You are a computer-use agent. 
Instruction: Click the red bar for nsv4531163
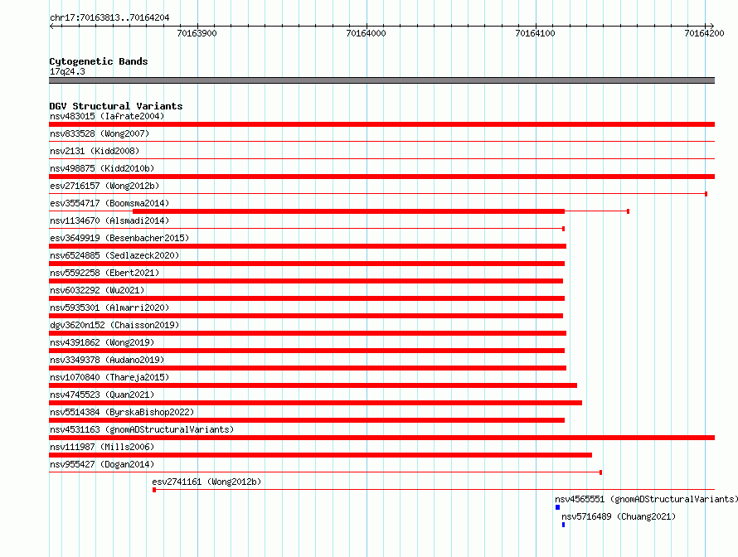[x=381, y=438]
